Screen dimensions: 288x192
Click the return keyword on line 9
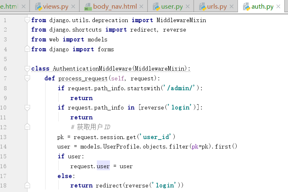pyautogui.click(x=81, y=98)
